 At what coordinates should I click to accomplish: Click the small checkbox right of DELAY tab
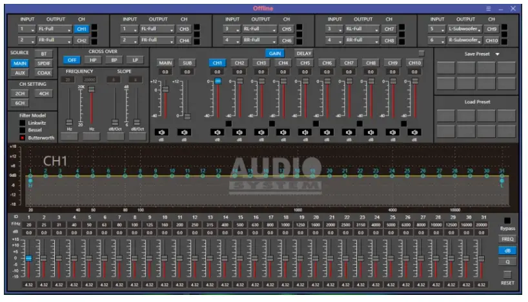click(x=421, y=53)
